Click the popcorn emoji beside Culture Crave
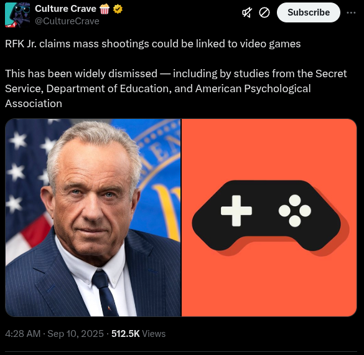This screenshot has width=364, height=355. (x=105, y=9)
